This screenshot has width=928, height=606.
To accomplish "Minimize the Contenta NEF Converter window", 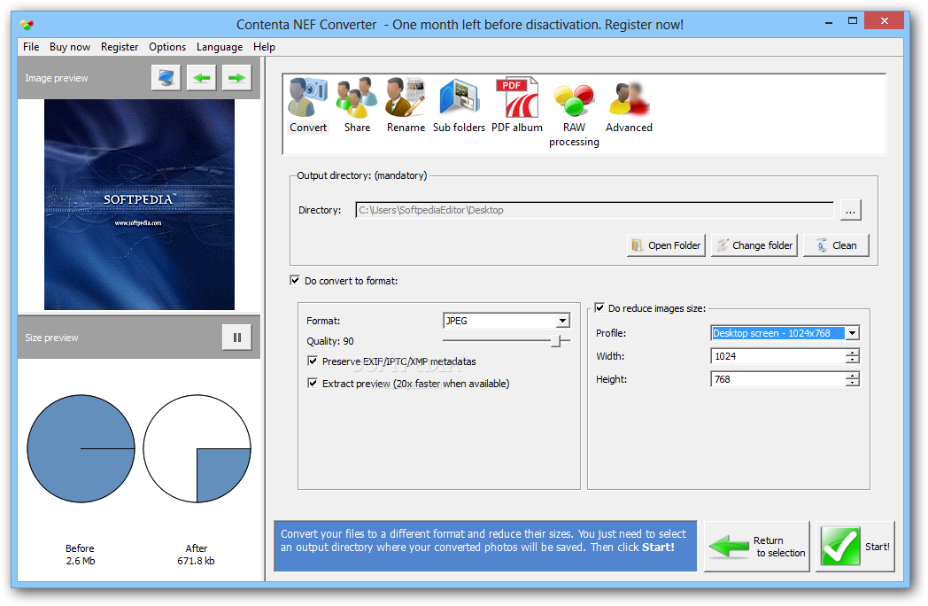I will (829, 22).
